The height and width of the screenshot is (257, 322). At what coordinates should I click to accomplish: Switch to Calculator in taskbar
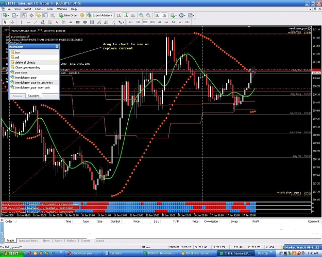(122, 253)
